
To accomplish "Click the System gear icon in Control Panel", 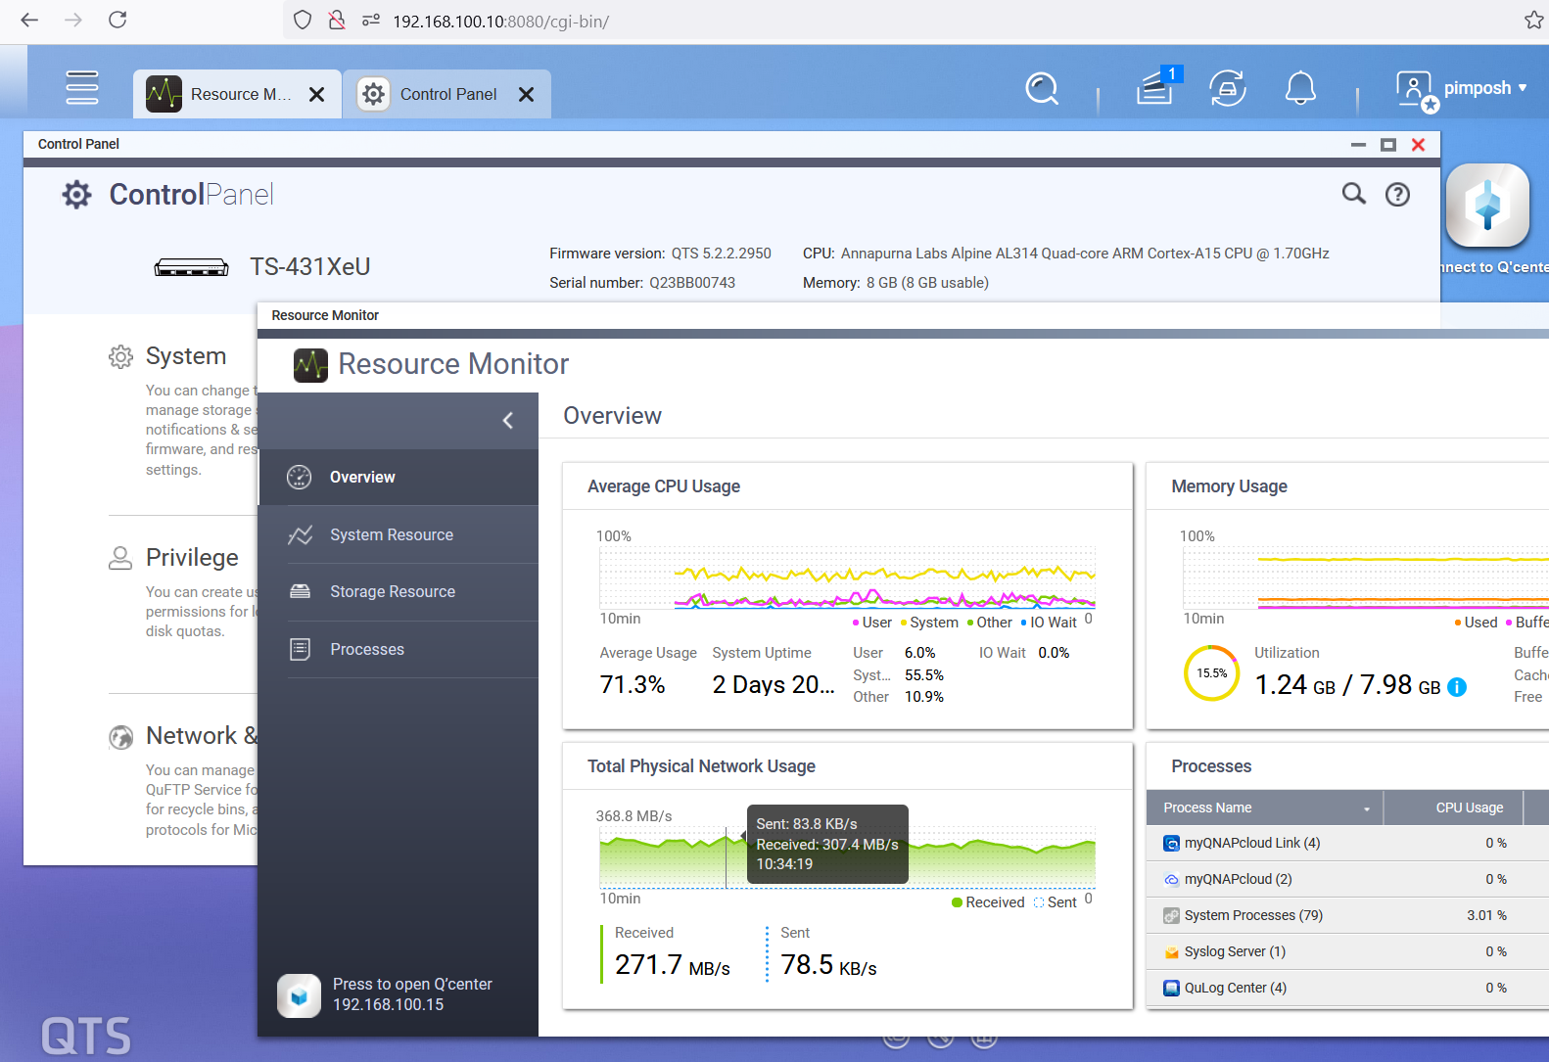I will click(x=120, y=356).
